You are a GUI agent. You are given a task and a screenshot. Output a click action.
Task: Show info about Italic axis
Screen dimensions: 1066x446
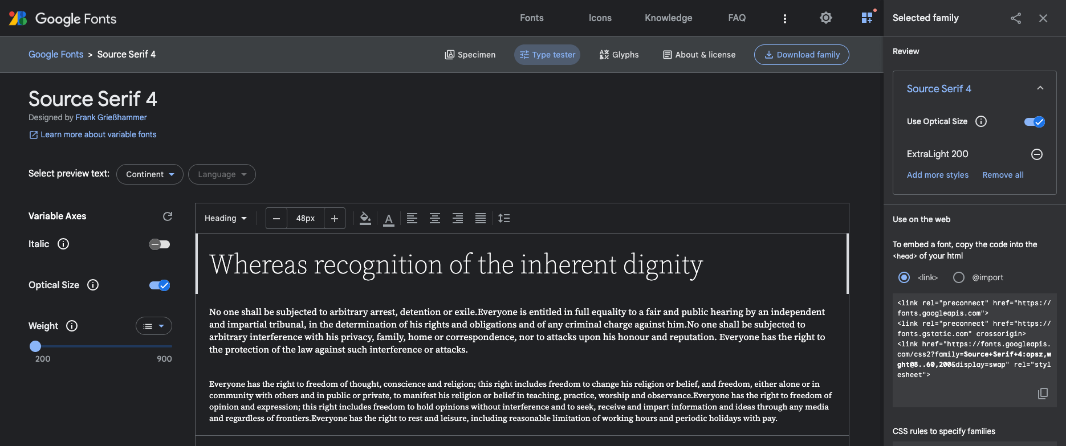63,244
